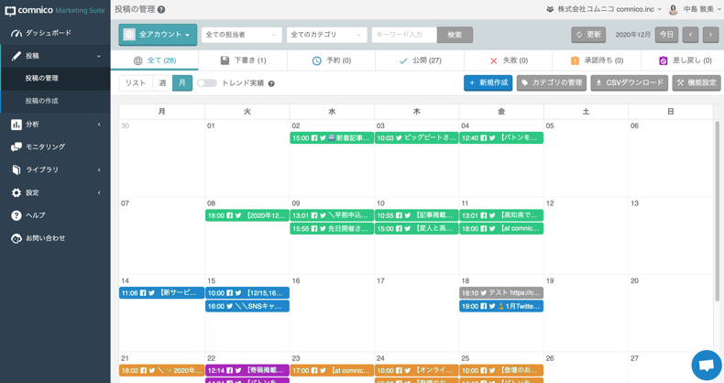Click the 機能設定 button

tap(697, 83)
